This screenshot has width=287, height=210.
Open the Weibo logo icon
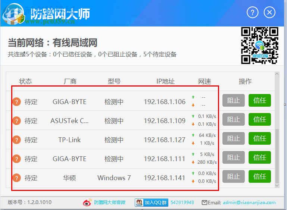point(87,202)
